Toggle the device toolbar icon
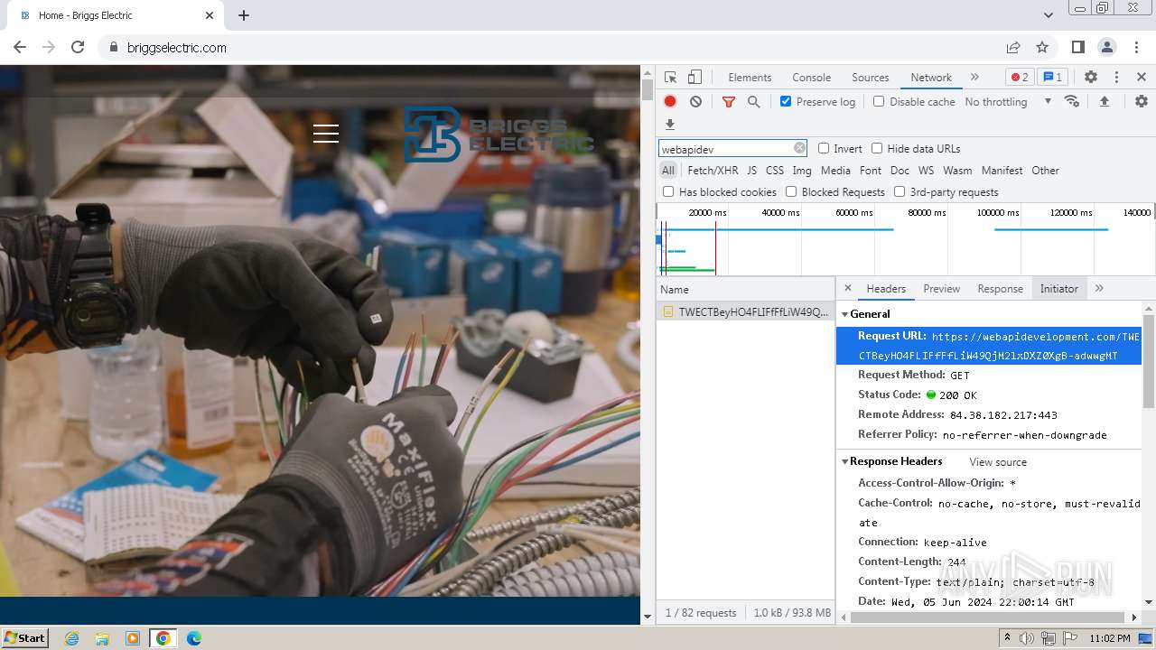Viewport: 1156px width, 650px height. coord(695,78)
